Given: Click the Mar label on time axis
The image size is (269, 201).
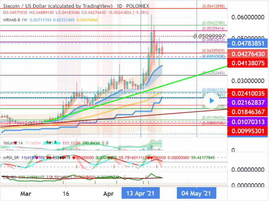Looking at the screenshot, I should pyautogui.click(x=25, y=194).
